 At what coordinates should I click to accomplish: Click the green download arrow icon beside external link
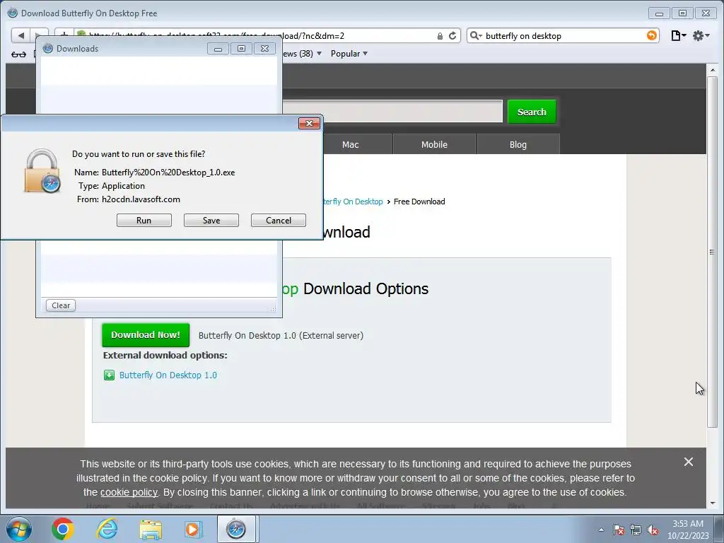109,375
